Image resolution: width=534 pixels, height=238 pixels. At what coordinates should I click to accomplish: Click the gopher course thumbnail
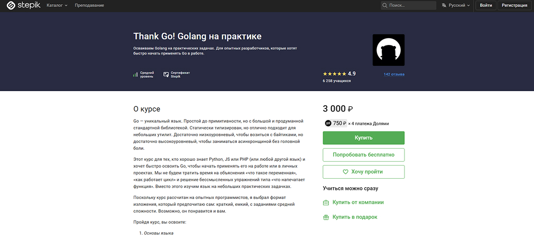[x=389, y=50]
